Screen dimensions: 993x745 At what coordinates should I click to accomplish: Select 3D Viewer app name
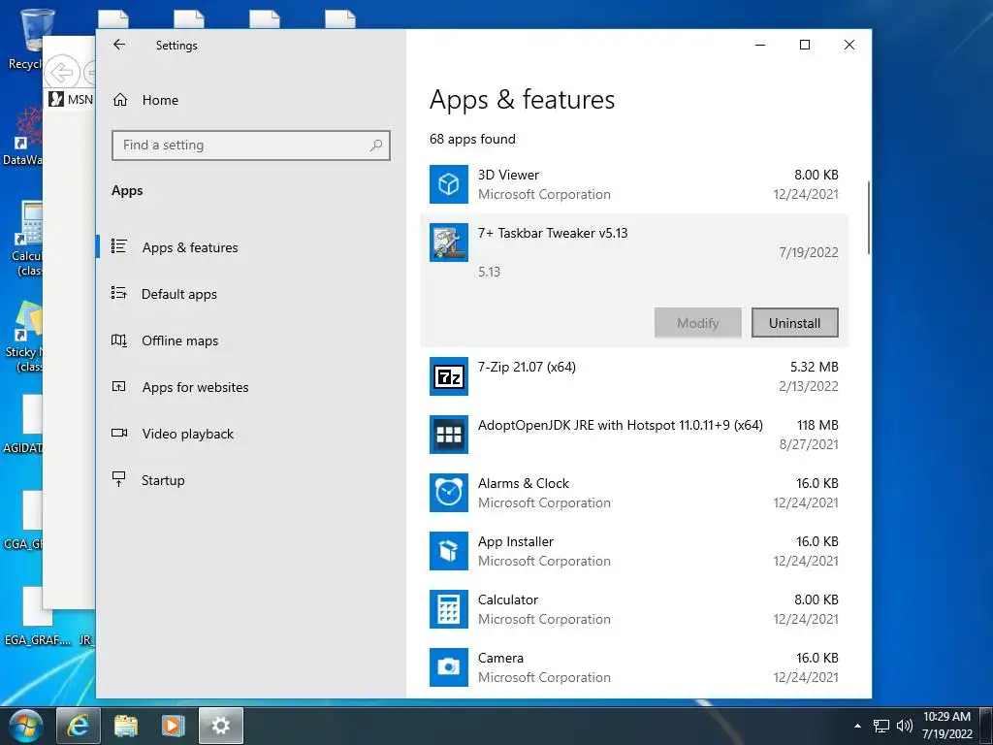pos(508,175)
